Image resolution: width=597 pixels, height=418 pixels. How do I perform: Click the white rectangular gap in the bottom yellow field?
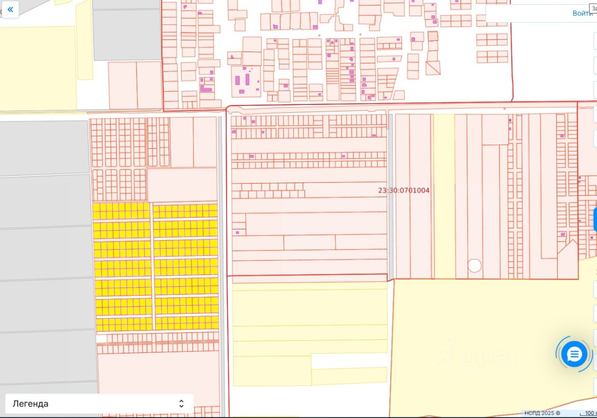coord(349,361)
